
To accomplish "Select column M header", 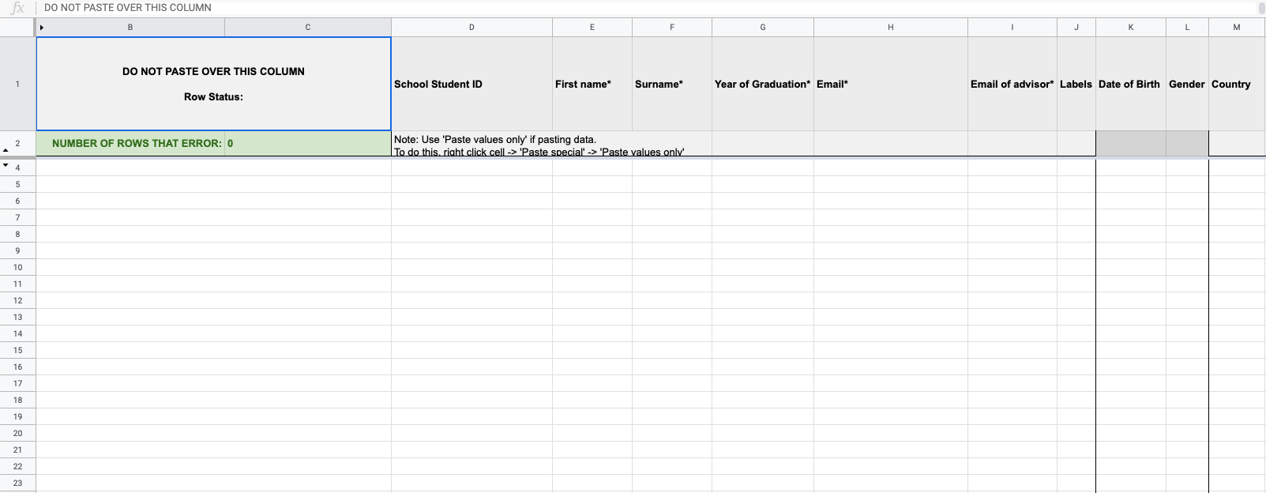I will [1237, 28].
